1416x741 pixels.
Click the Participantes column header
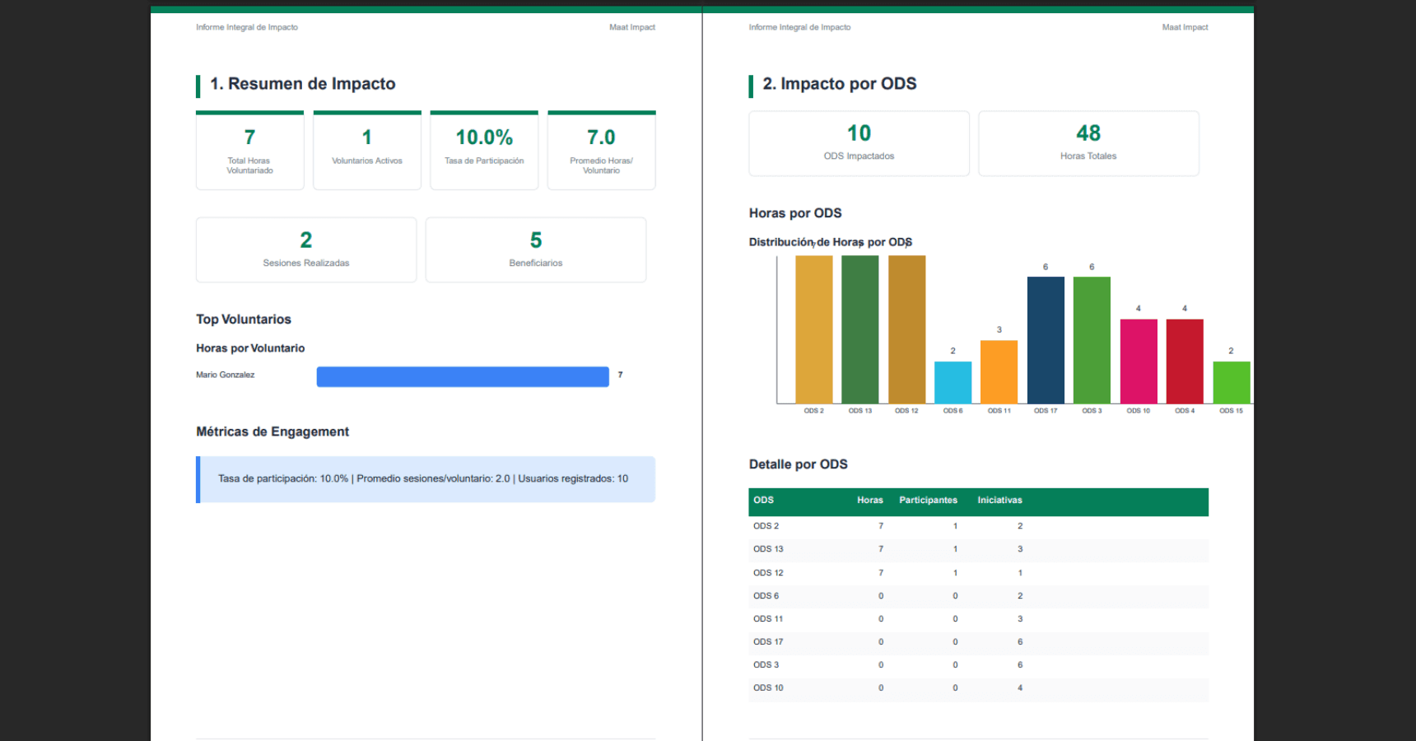(928, 500)
